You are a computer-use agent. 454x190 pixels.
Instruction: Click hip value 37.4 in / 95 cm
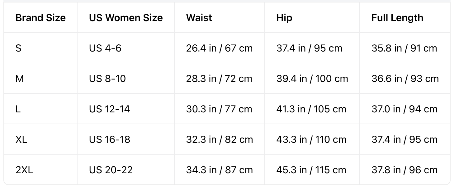pyautogui.click(x=310, y=48)
